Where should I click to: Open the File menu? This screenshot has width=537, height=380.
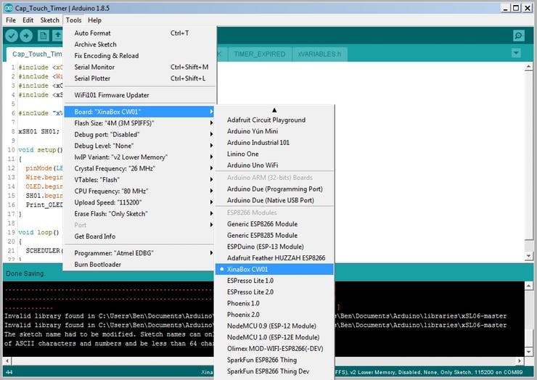(x=11, y=20)
